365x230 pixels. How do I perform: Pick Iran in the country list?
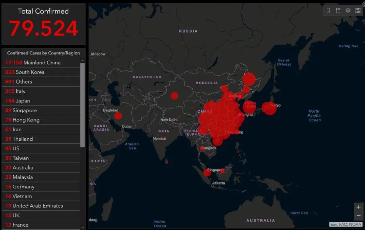[41, 129]
